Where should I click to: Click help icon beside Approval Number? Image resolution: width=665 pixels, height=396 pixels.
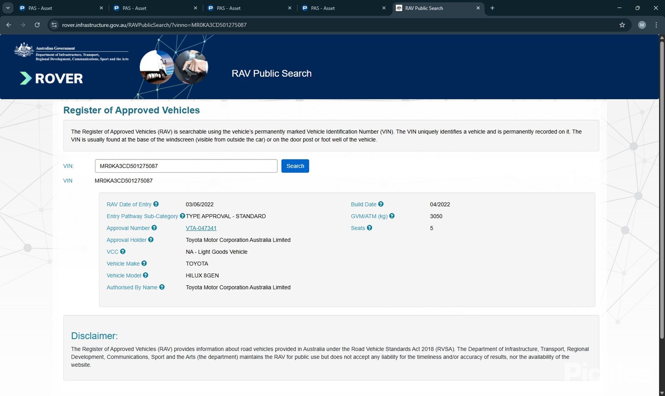pos(154,228)
